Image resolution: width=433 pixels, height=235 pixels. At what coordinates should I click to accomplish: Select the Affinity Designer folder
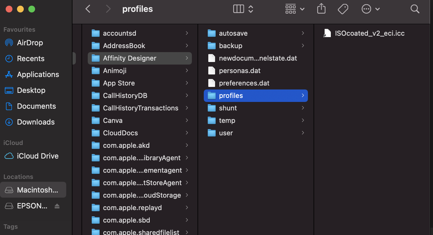pyautogui.click(x=140, y=58)
